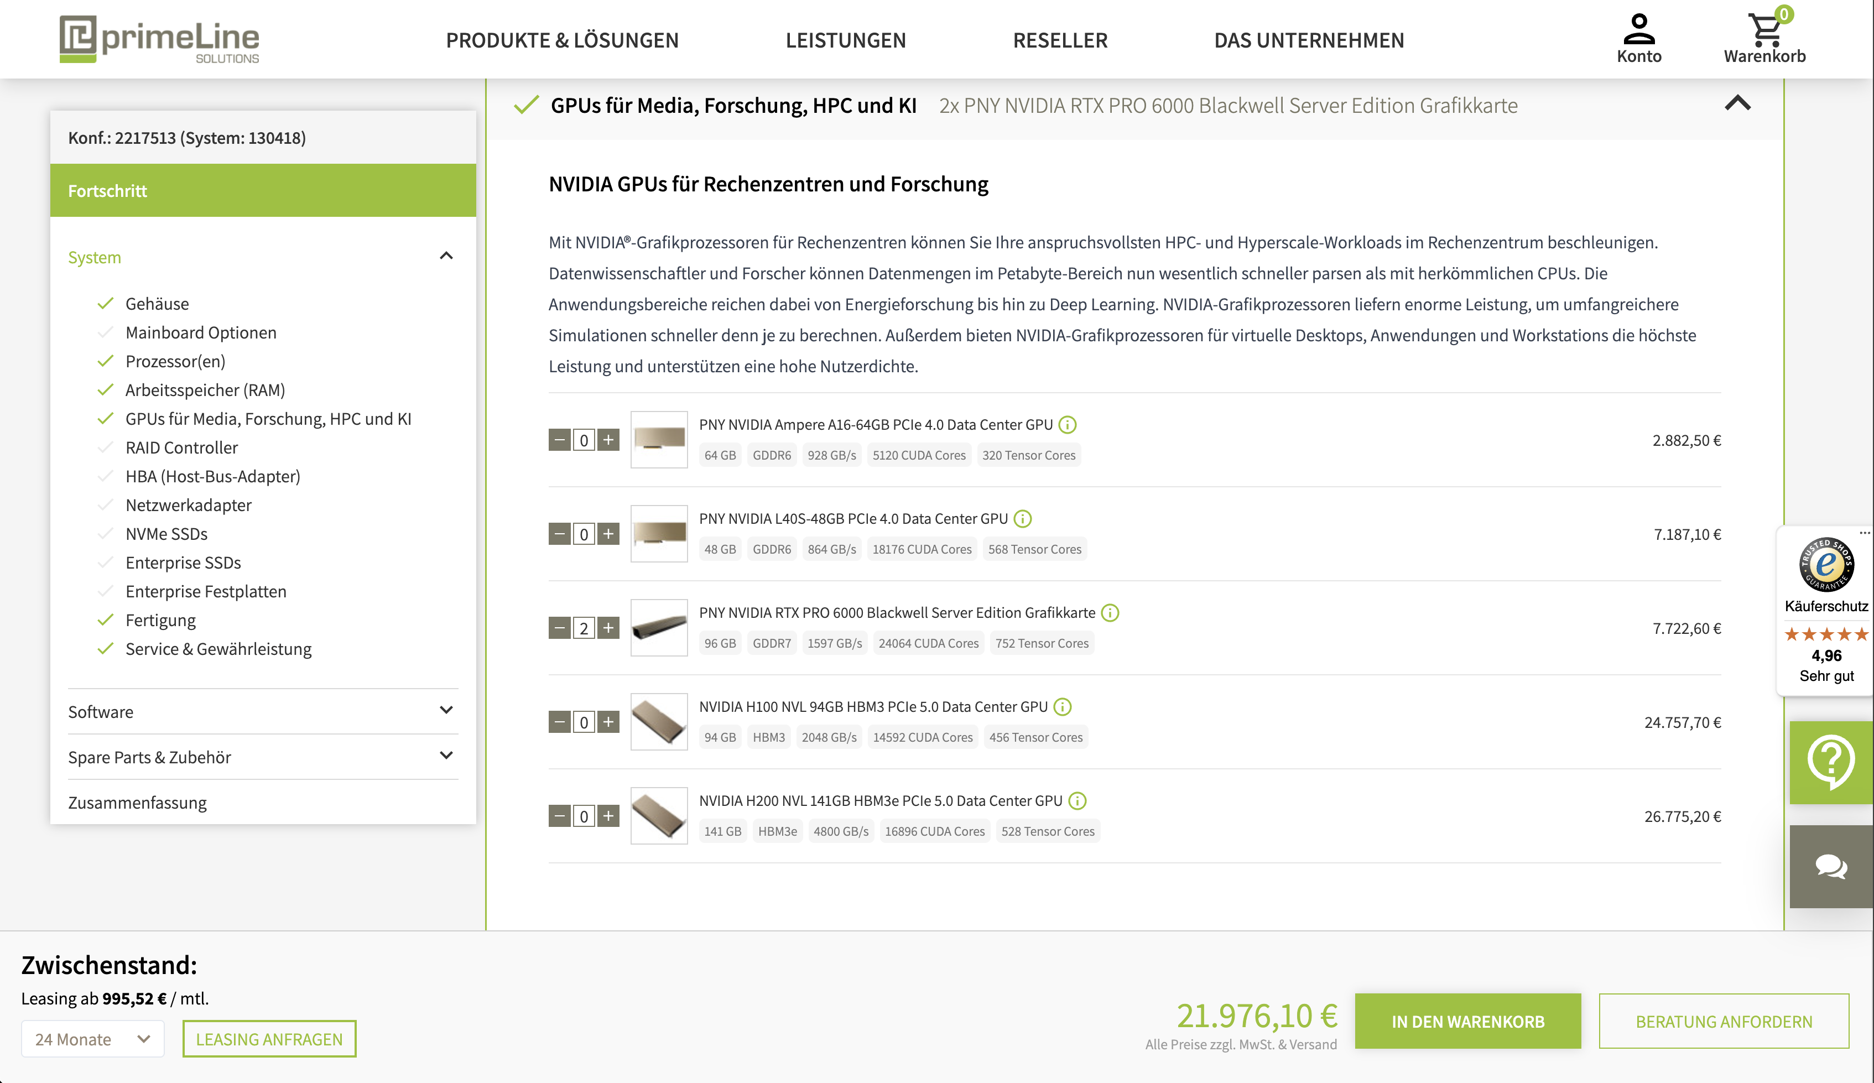Click the H200 NVL quantity input field
The image size is (1874, 1083).
pos(584,817)
